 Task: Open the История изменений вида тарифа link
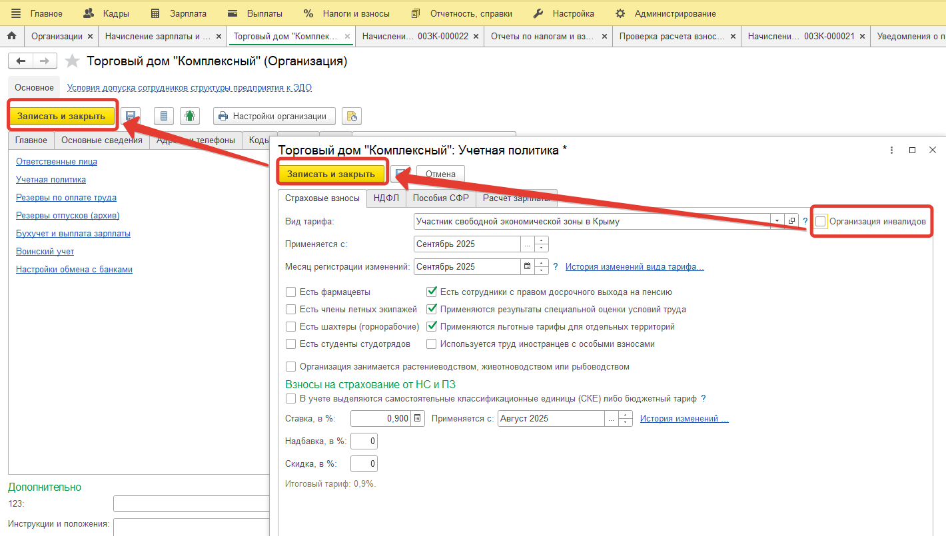[634, 266]
